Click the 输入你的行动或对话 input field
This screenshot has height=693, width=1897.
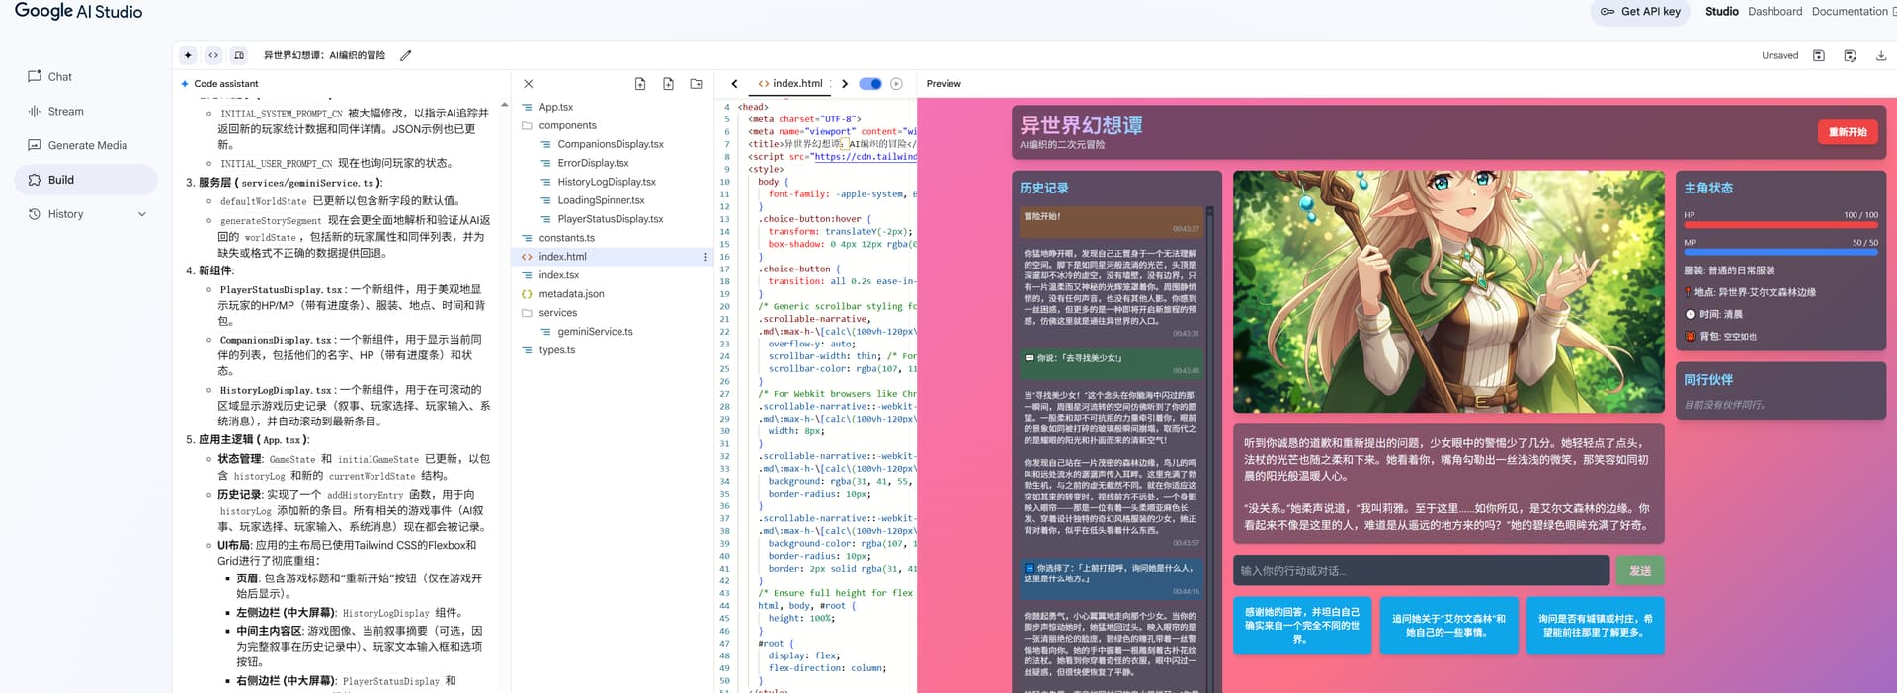point(1421,571)
